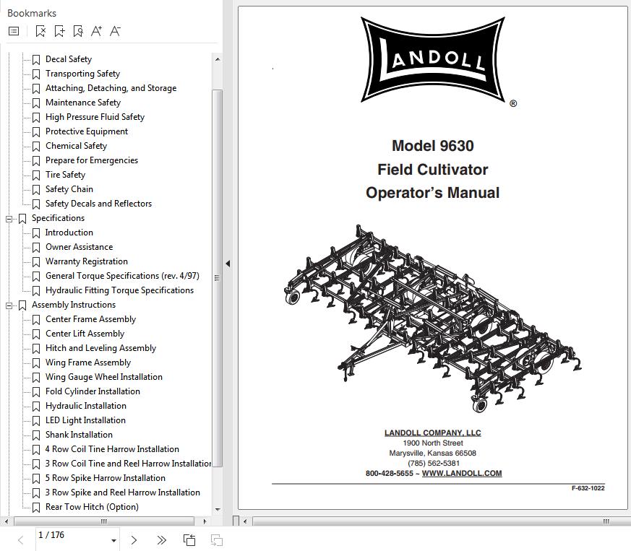Go to Protective Equipment bookmark

pyautogui.click(x=87, y=131)
